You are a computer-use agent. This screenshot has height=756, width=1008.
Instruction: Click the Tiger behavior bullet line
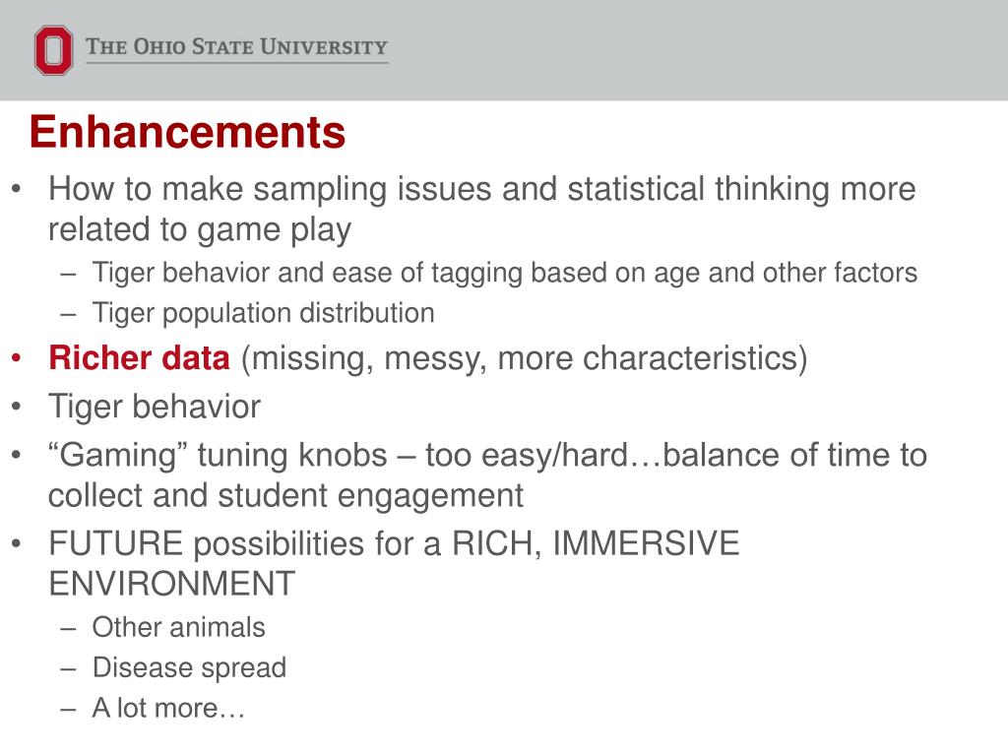(155, 407)
